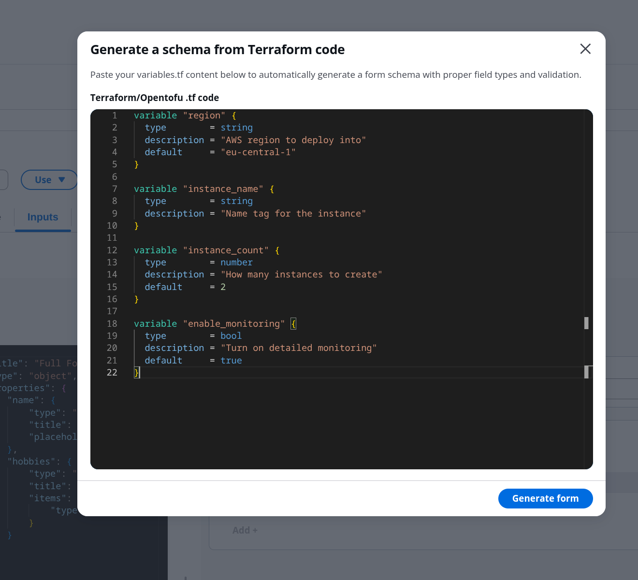The height and width of the screenshot is (580, 638).
Task: Click line number 17 in the gutter
Action: [112, 311]
